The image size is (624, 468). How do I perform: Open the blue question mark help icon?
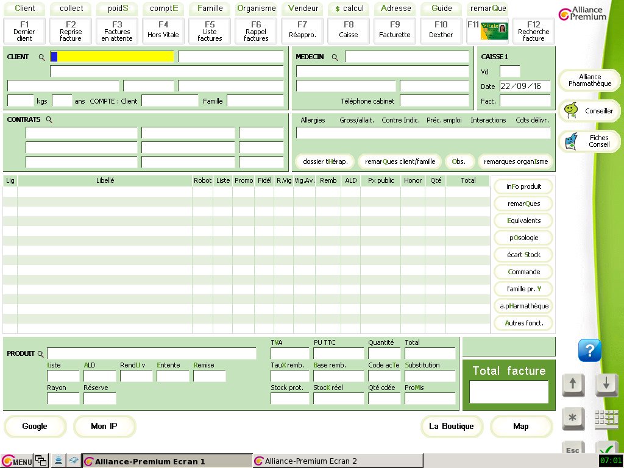589,350
